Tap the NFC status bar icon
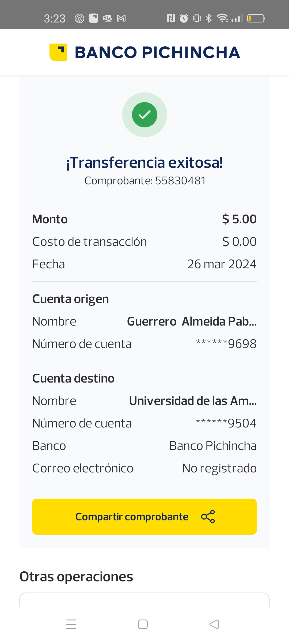The image size is (289, 642). 171,18
